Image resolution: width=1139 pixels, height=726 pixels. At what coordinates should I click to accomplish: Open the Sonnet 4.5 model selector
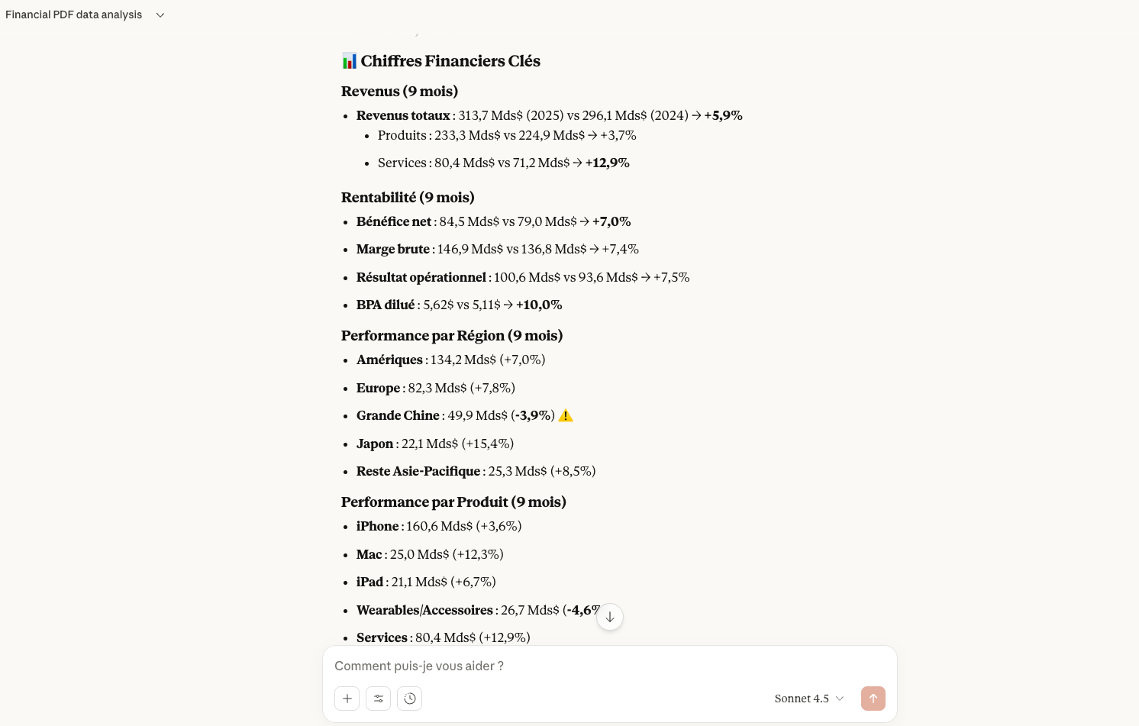809,699
